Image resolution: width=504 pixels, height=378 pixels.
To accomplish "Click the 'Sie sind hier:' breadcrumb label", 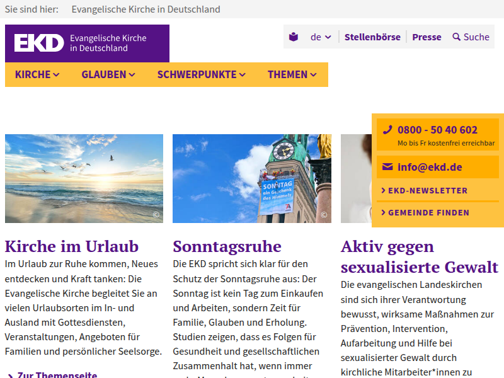I will pos(31,9).
